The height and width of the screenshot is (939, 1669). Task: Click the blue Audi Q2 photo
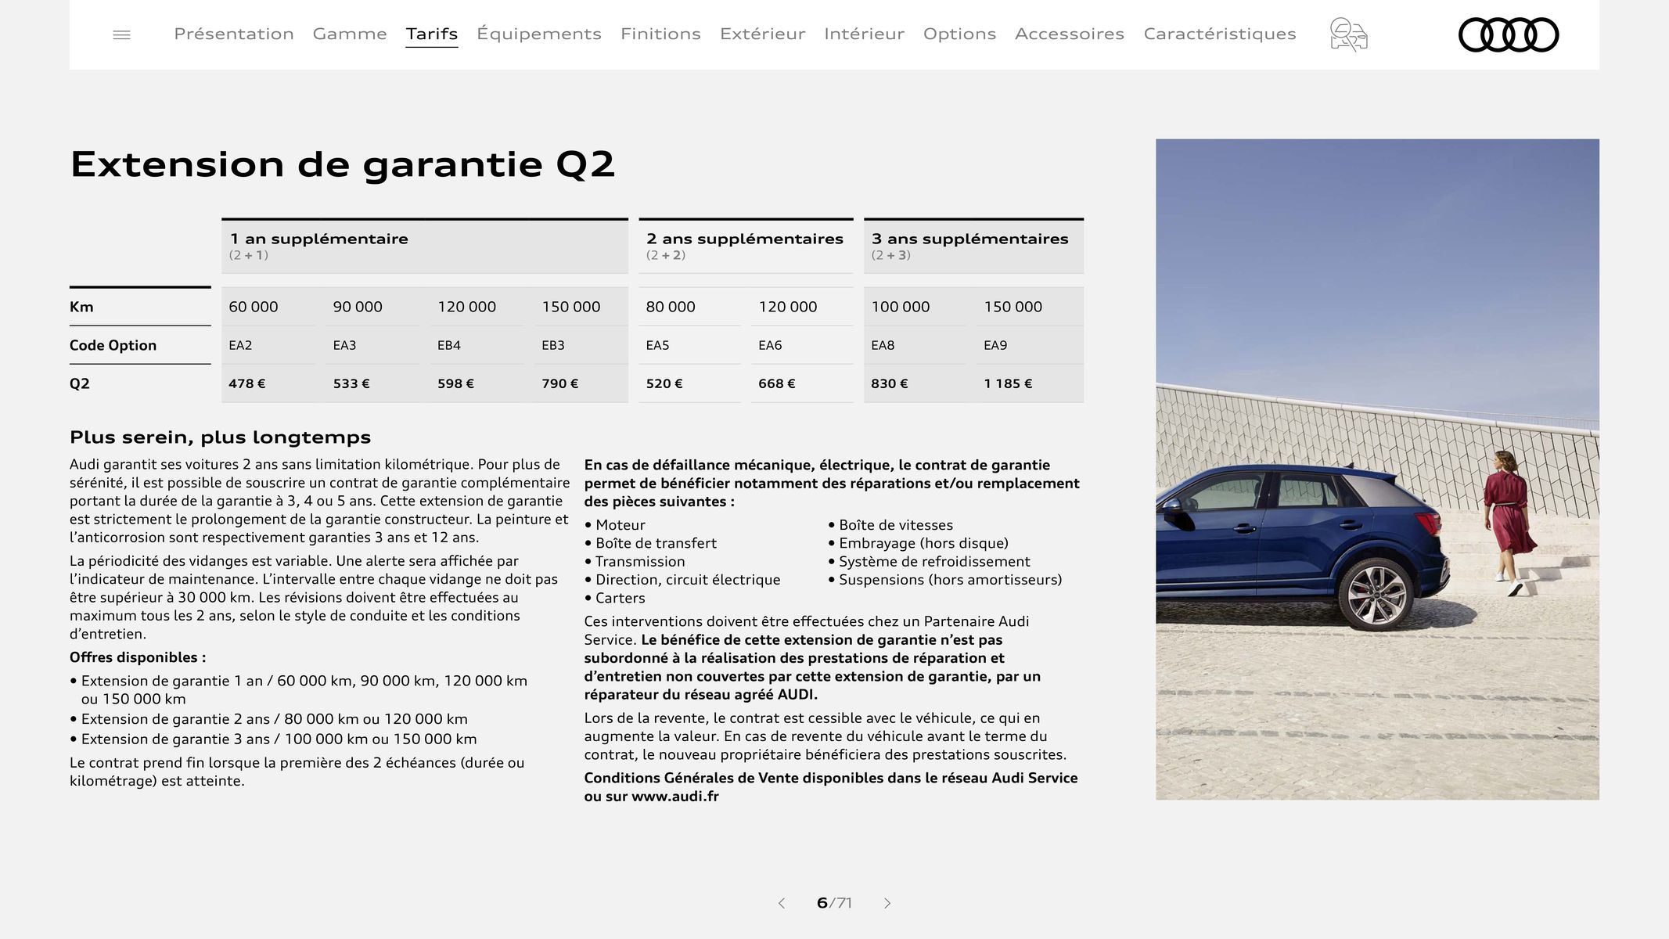pos(1377,469)
